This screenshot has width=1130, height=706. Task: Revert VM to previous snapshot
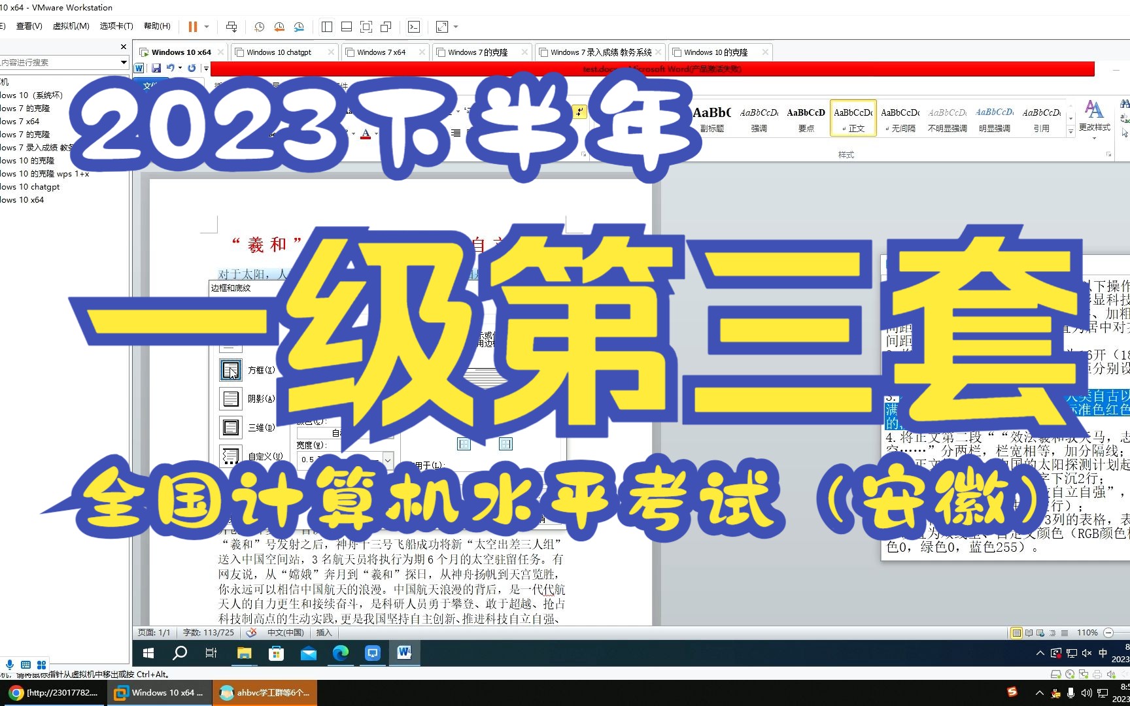point(279,27)
